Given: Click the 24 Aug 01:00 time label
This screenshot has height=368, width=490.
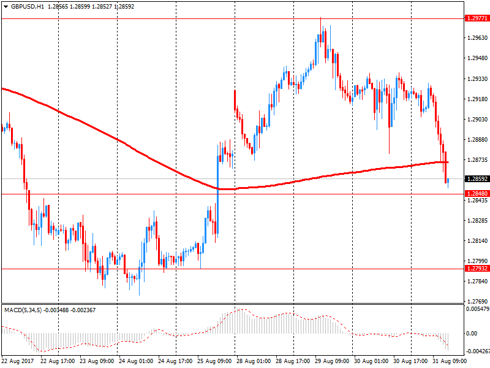Looking at the screenshot, I should point(136,361).
